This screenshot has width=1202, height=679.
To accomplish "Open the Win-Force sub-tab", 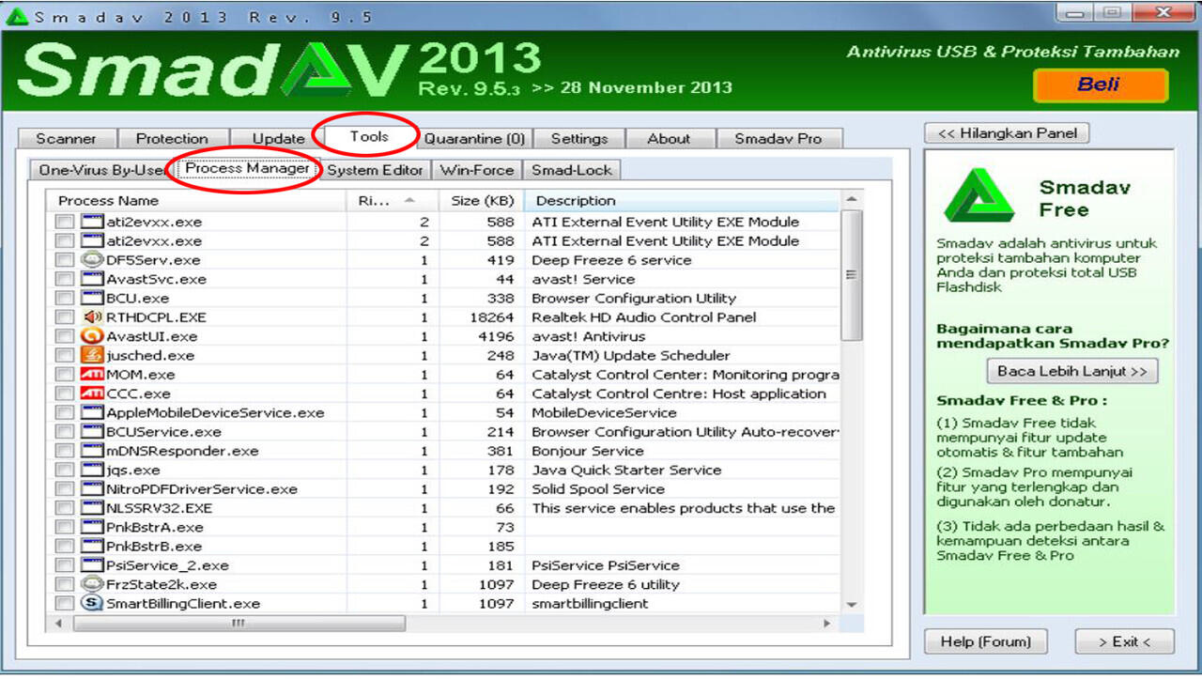I will coord(477,170).
